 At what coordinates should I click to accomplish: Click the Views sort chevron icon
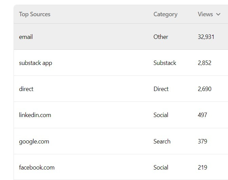pyautogui.click(x=218, y=15)
